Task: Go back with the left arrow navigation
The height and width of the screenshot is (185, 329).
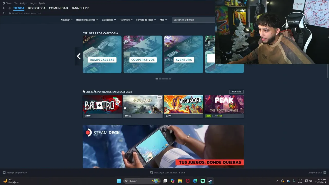Action: pyautogui.click(x=4, y=8)
